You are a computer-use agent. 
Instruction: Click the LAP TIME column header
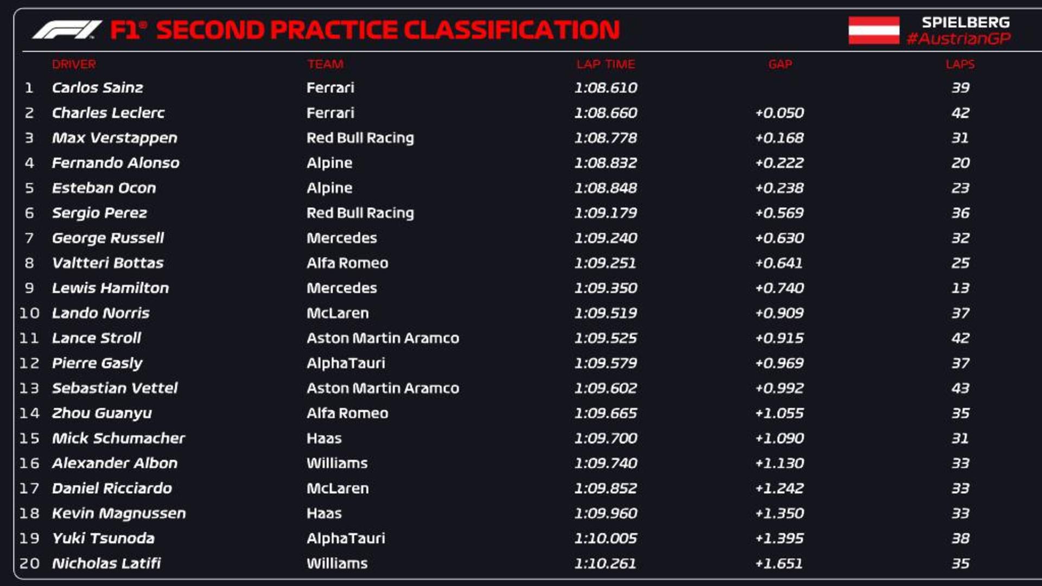coord(606,64)
